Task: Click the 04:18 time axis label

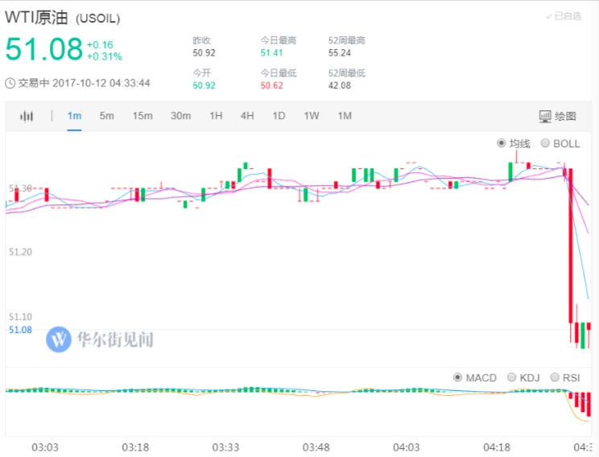Action: click(496, 447)
